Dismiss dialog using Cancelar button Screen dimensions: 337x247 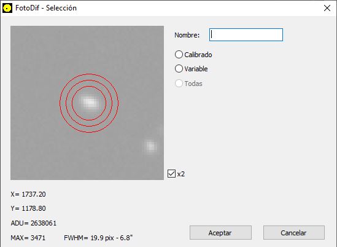tap(294, 233)
